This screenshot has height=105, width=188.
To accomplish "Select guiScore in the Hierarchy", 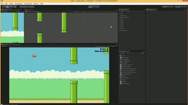I will coord(123,15).
